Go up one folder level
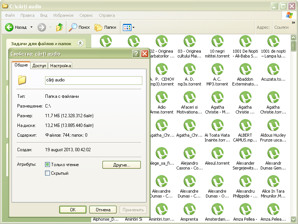298x224 pixels. point(60,27)
